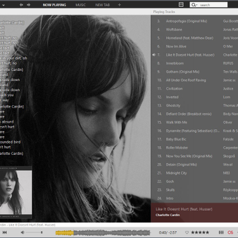Click now-playing title in red panel

click(x=184, y=209)
